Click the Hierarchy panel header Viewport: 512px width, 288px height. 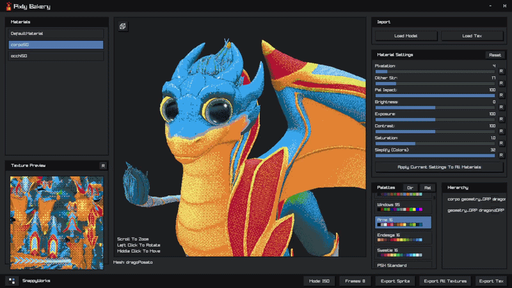pos(474,188)
